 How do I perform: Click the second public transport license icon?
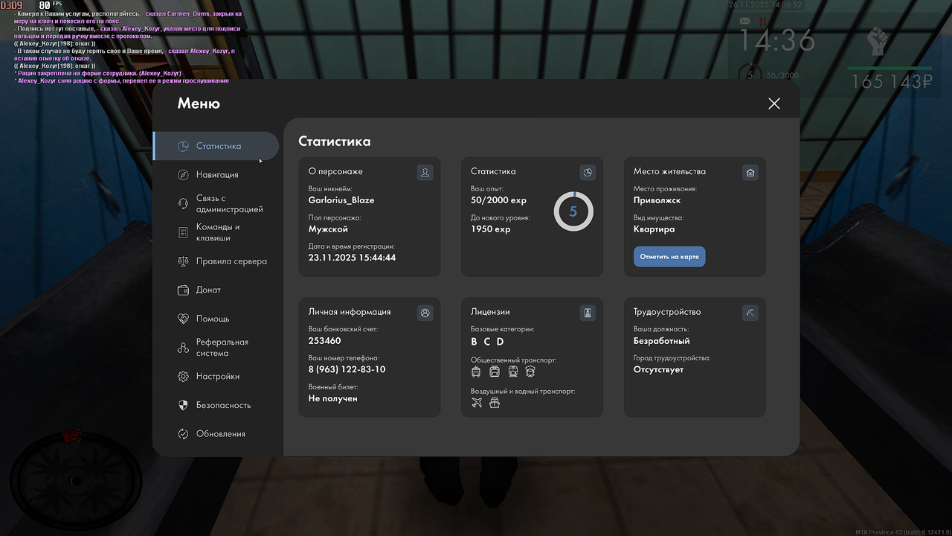[x=495, y=371]
